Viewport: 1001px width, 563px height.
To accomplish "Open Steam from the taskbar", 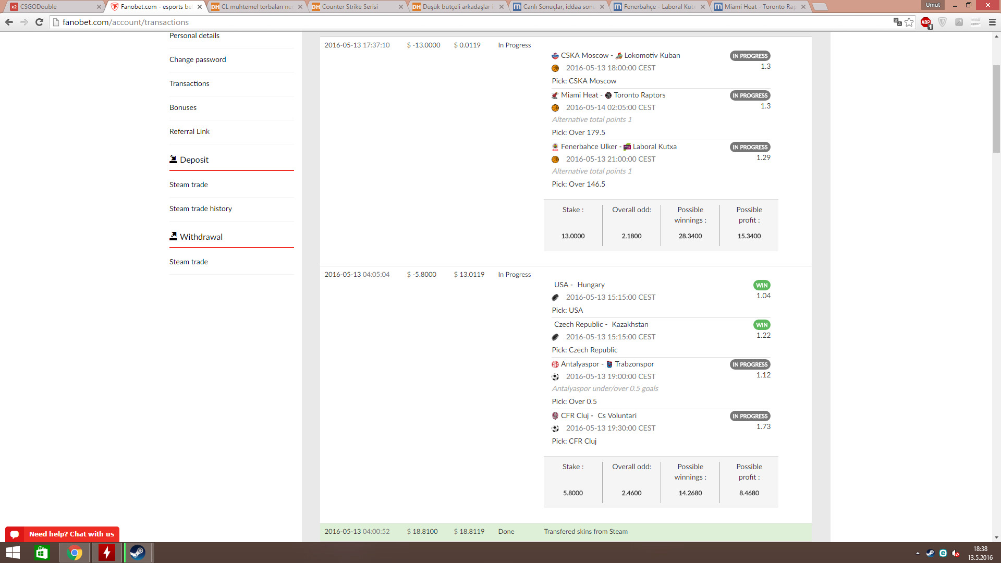I will (x=138, y=553).
